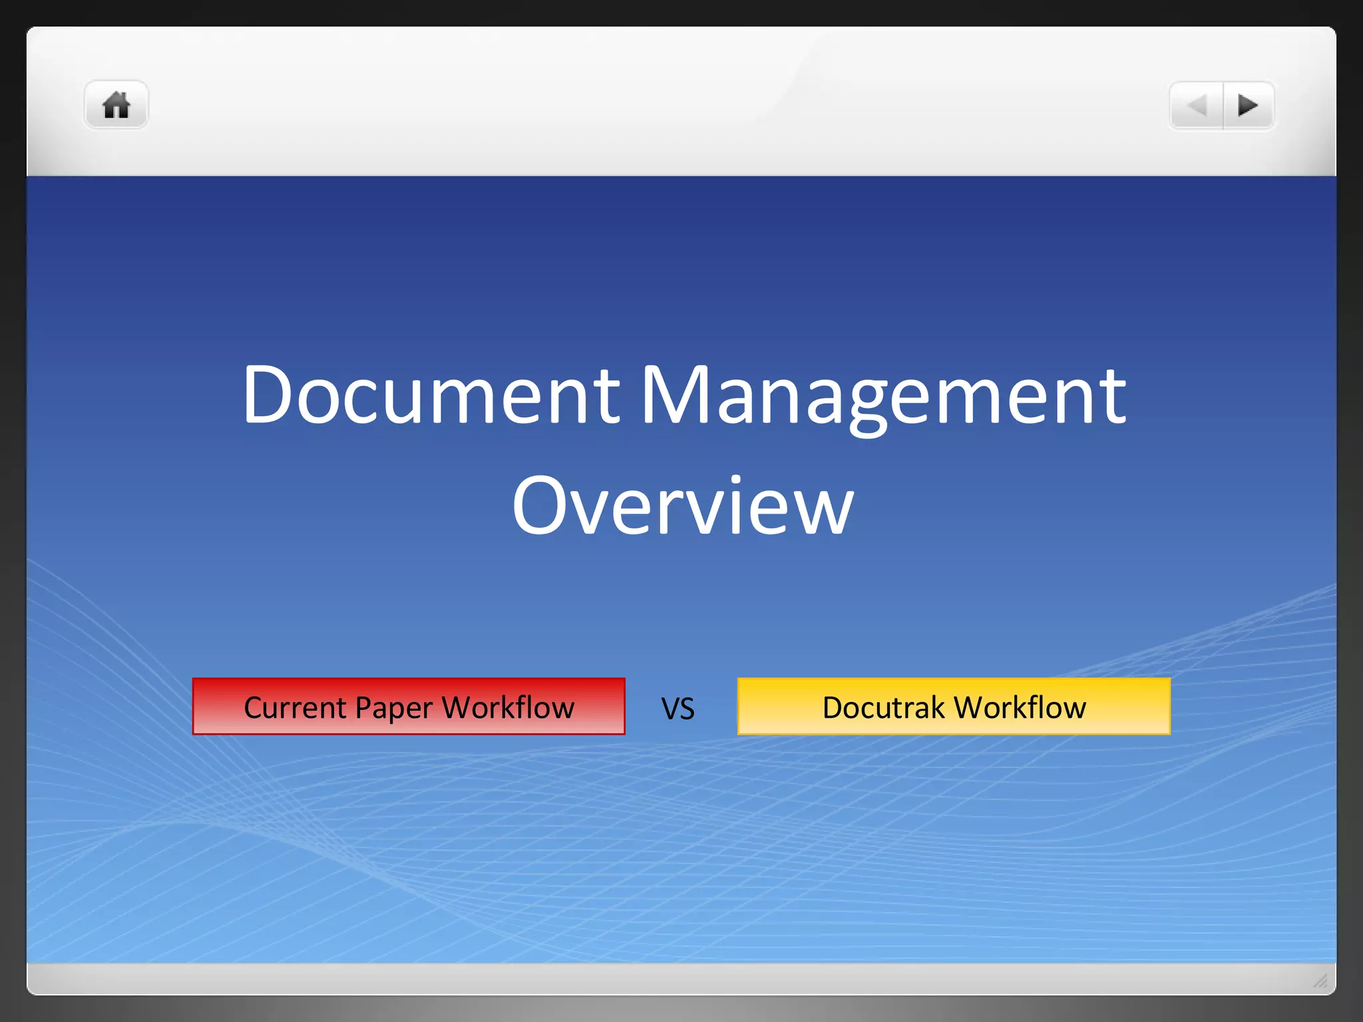Return home via the house icon
The height and width of the screenshot is (1022, 1363).
coord(116,105)
